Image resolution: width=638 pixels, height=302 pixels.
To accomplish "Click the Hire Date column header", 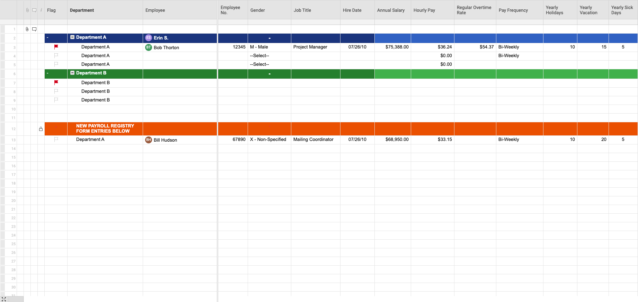I will pos(357,10).
